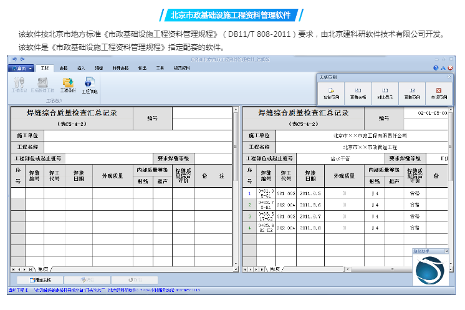Select the 特殊表格 ribbon tab
Screen dimensions: 465x310
[x=120, y=68]
